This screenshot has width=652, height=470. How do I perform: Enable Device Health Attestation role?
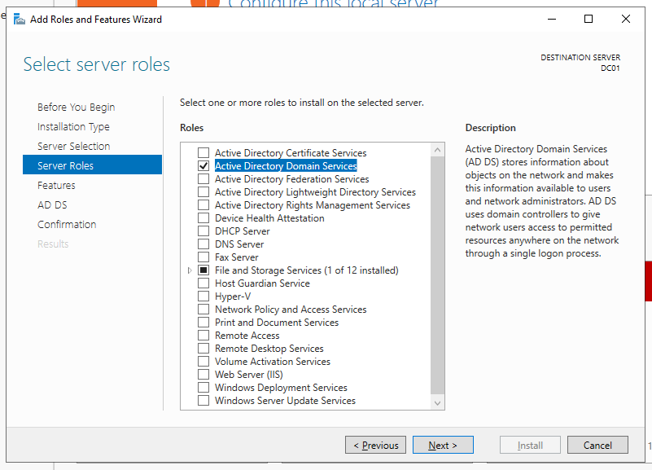pyautogui.click(x=203, y=218)
